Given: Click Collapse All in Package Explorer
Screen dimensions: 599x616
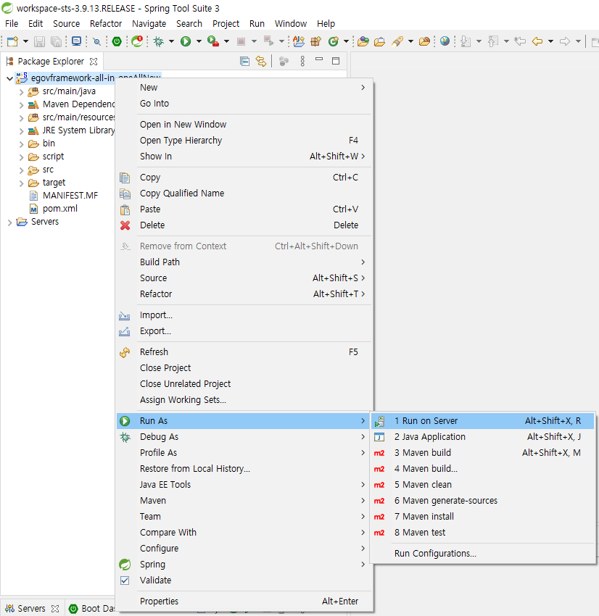Looking at the screenshot, I should click(244, 62).
